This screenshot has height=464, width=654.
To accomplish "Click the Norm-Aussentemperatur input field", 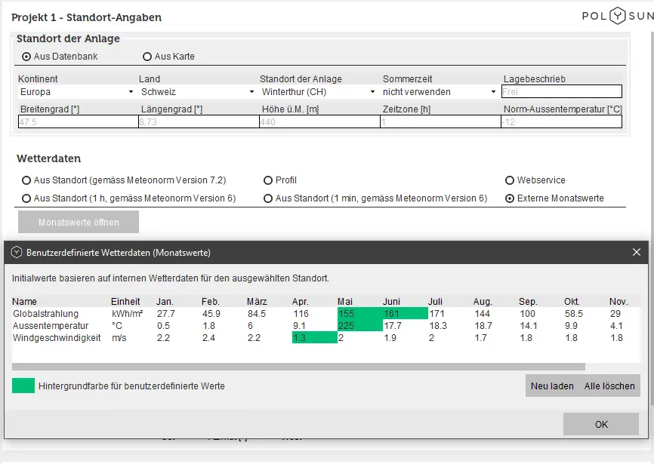I will (561, 121).
